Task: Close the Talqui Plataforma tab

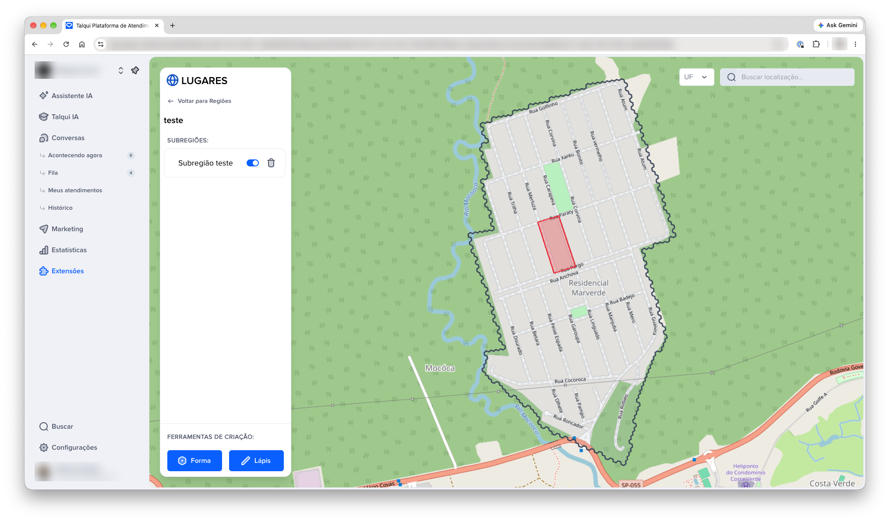Action: pyautogui.click(x=157, y=25)
